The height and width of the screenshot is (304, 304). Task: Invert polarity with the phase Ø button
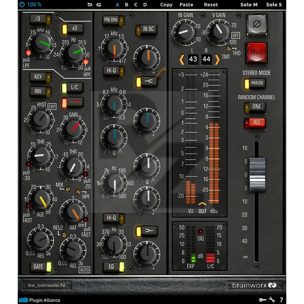(x=257, y=24)
